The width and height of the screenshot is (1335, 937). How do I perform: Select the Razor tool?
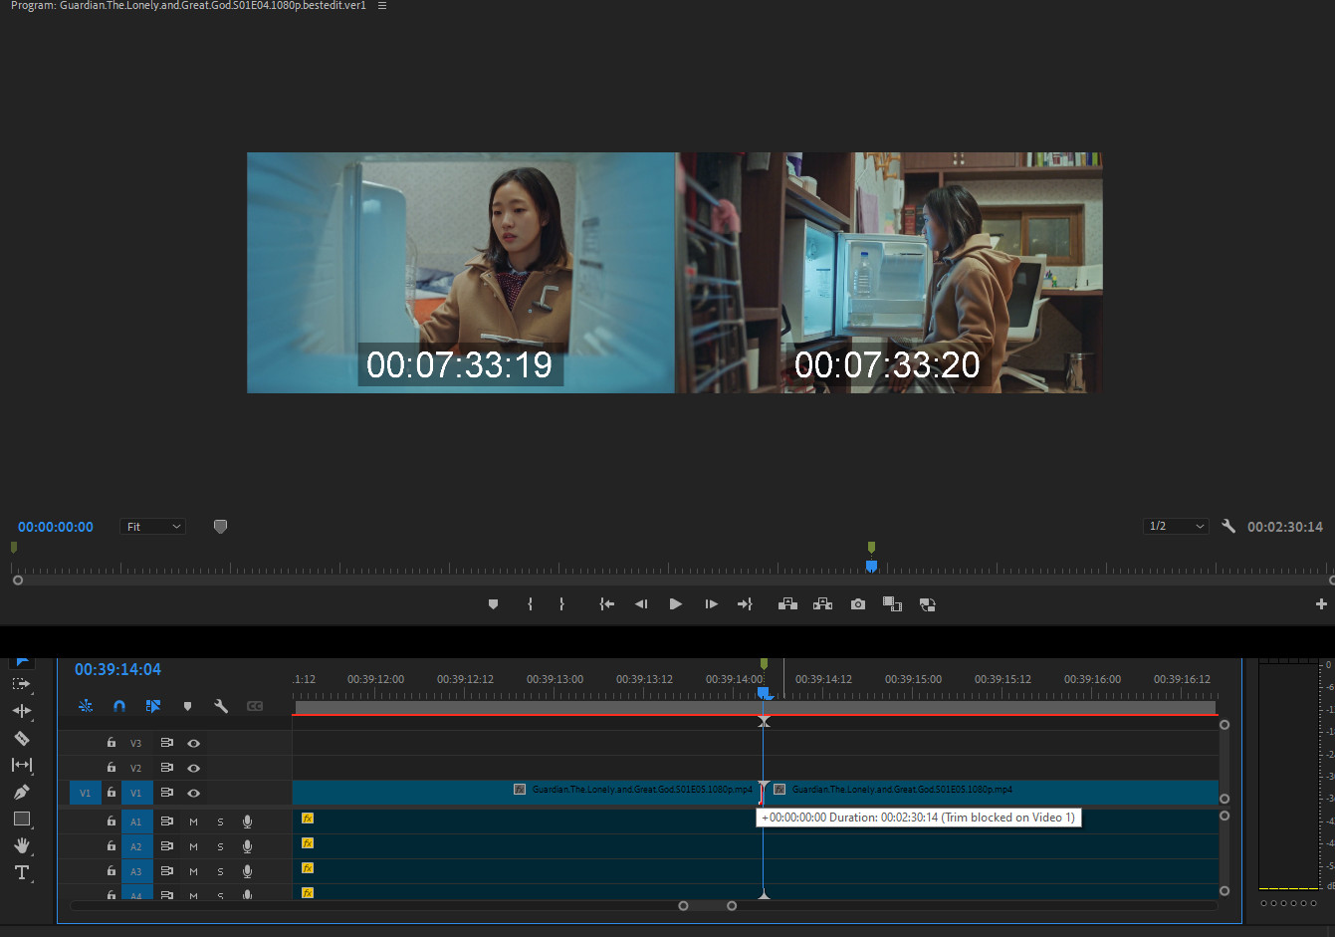tap(22, 738)
